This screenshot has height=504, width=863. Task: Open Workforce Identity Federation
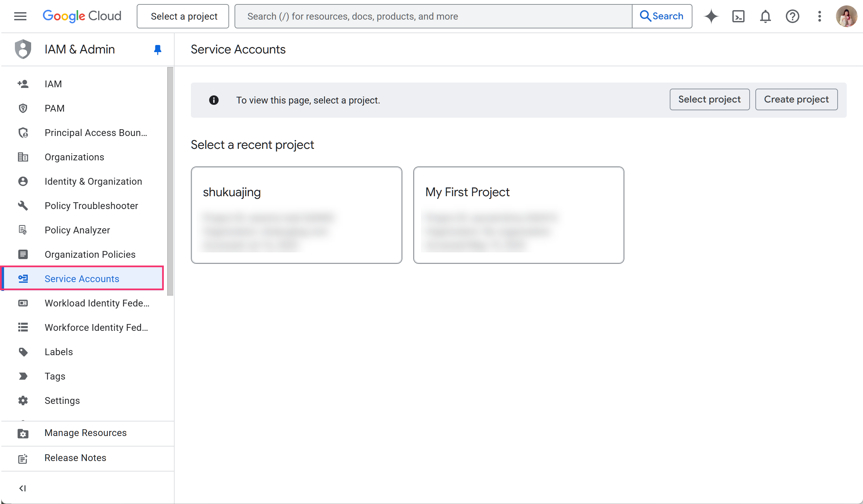(83, 327)
